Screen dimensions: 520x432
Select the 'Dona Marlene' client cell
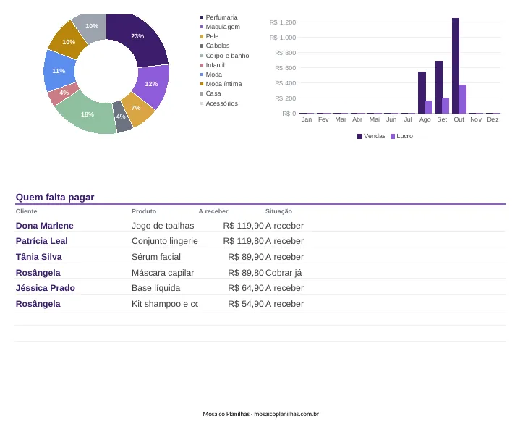44,226
